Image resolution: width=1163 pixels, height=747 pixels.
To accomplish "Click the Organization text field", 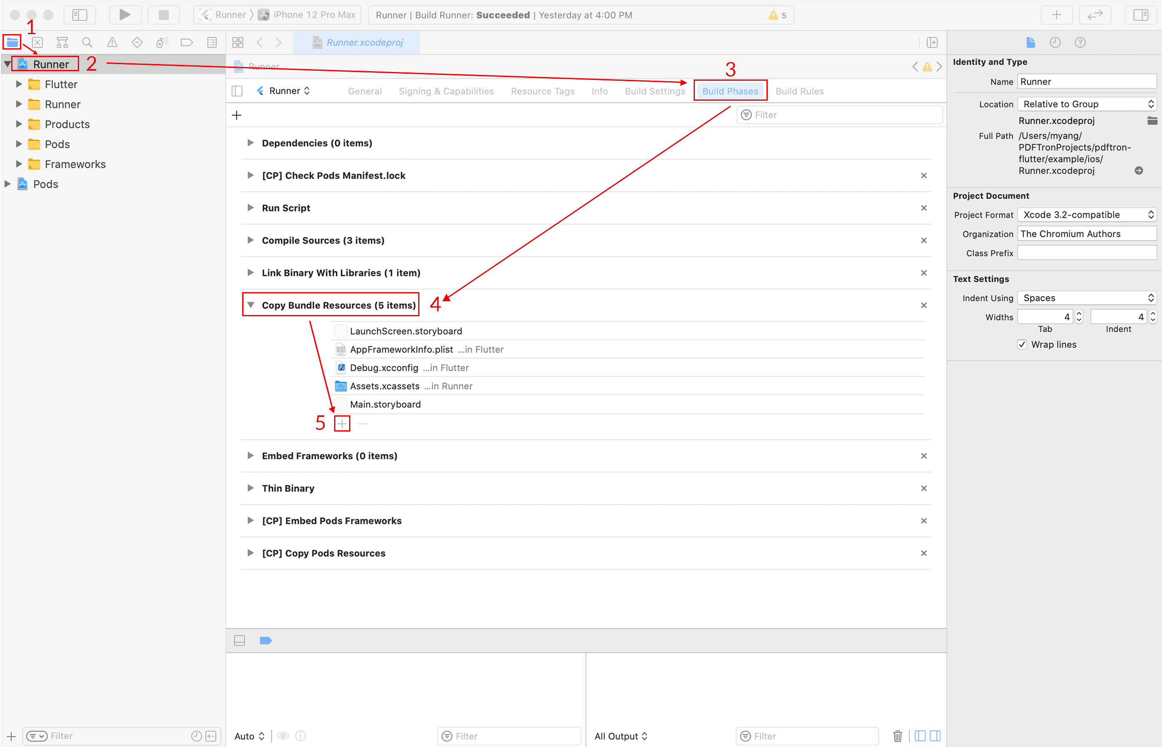I will click(1086, 234).
